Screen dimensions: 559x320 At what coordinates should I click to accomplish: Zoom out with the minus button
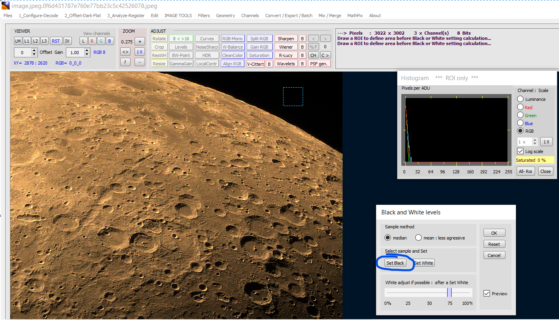[140, 62]
